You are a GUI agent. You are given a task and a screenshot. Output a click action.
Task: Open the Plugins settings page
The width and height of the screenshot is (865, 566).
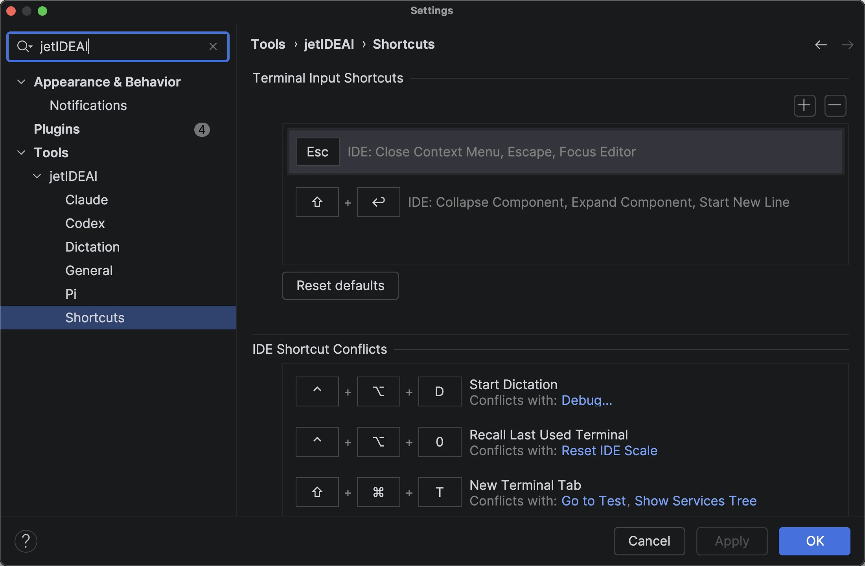pos(57,129)
